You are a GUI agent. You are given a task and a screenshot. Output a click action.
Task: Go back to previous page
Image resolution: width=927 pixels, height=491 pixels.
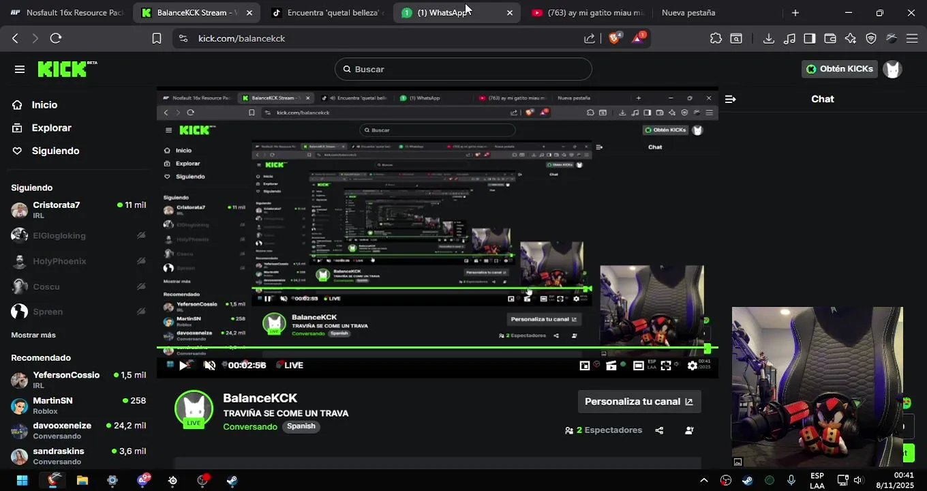(15, 38)
